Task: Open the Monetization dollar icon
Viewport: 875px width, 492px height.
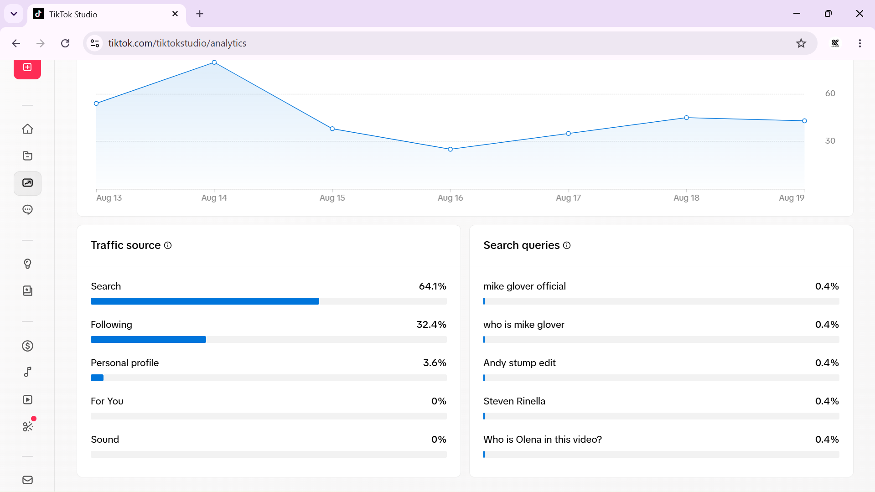Action: tap(27, 346)
